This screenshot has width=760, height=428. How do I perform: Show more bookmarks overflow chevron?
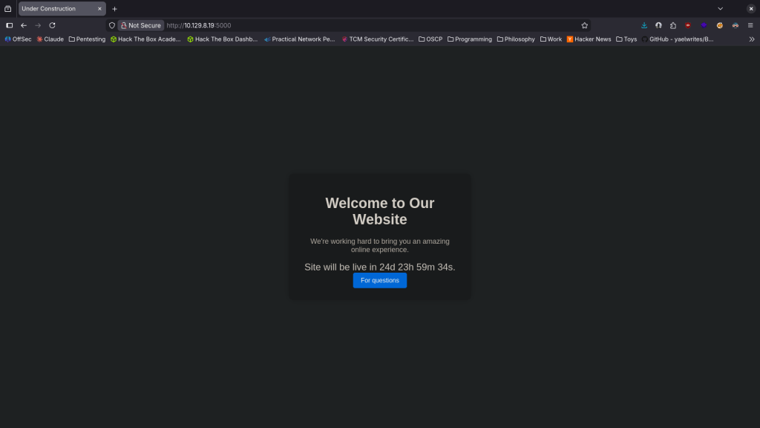(x=751, y=39)
